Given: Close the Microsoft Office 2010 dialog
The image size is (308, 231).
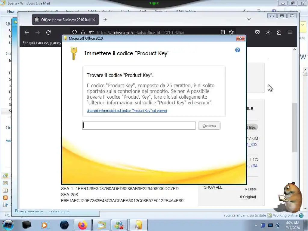Looking at the screenshot, I should [x=240, y=38].
